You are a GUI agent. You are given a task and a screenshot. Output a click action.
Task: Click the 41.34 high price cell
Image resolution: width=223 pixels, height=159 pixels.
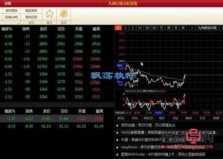pyautogui.click(x=99, y=126)
